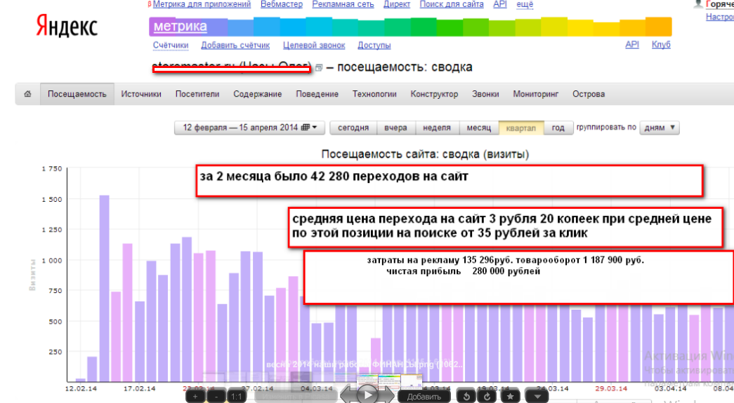Expand the viewer's down-arrow menu
The width and height of the screenshot is (734, 403).
(x=536, y=397)
